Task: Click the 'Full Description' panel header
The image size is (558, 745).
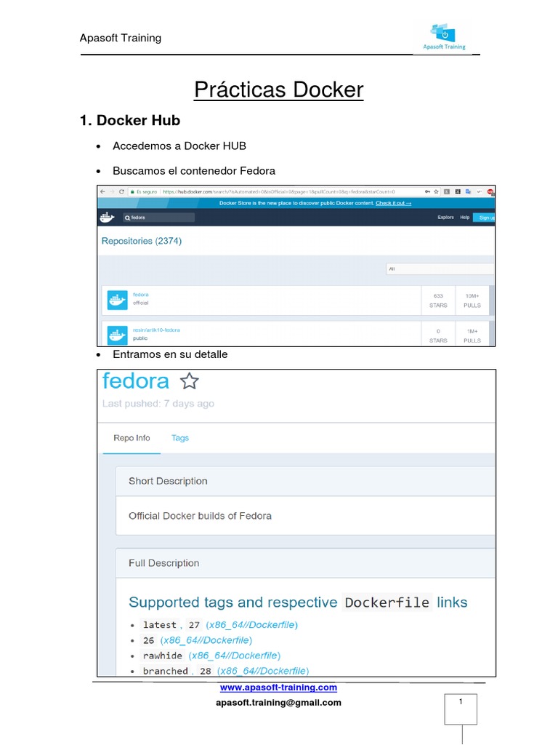Action: coord(306,563)
